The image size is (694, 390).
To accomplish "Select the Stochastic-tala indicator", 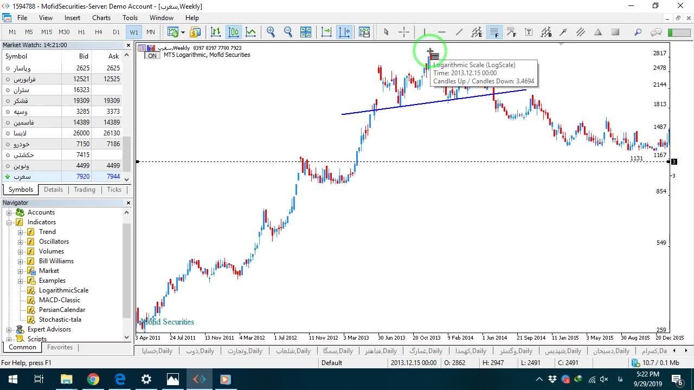I will 60,320.
